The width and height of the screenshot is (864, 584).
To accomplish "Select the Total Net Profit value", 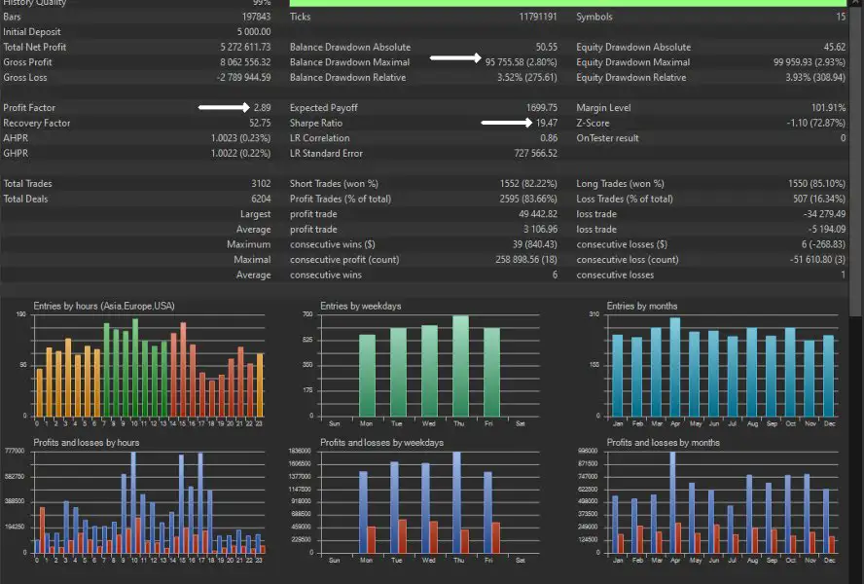I will click(245, 47).
